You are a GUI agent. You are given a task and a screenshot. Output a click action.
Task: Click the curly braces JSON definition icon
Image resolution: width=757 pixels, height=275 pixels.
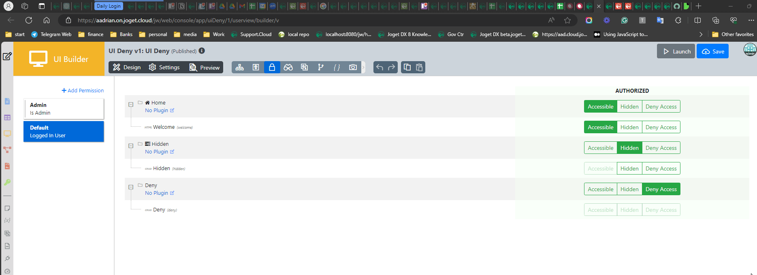coord(337,67)
